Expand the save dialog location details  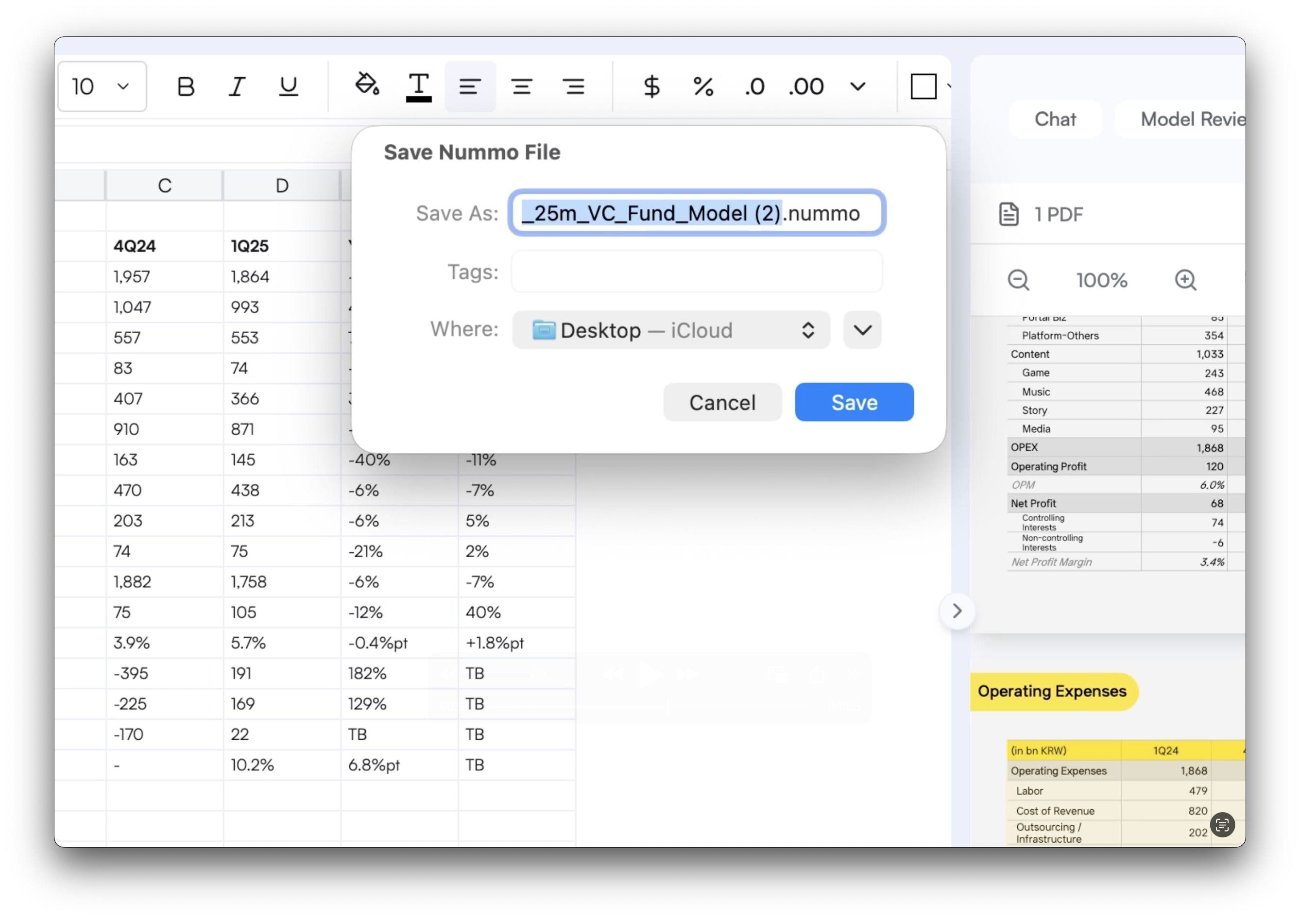(x=862, y=329)
